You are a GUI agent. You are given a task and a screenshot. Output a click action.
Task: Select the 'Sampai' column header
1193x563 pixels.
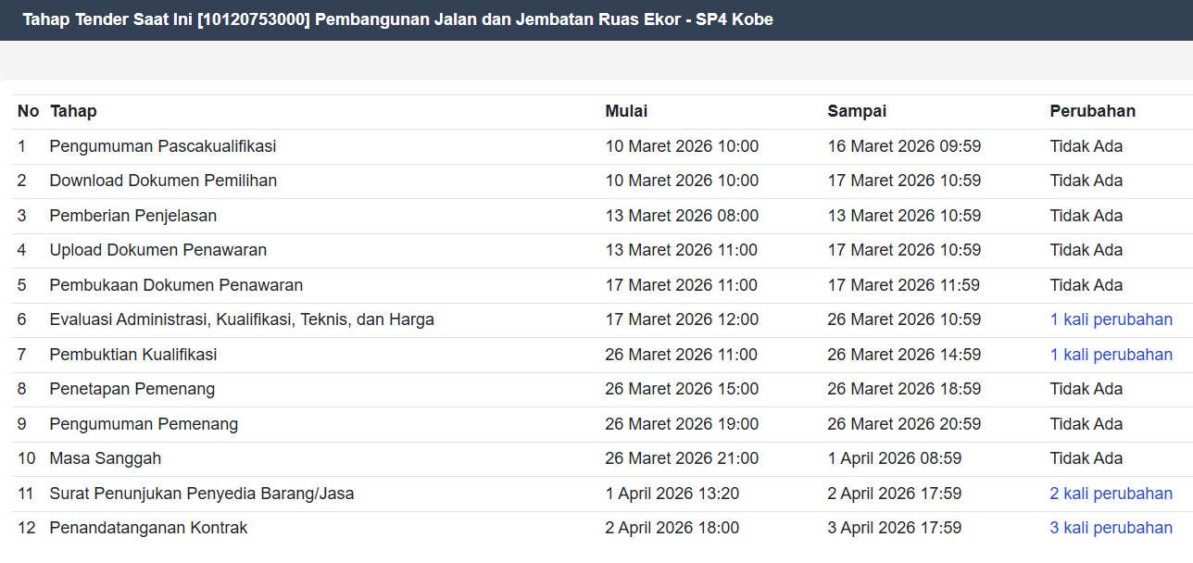pos(857,111)
